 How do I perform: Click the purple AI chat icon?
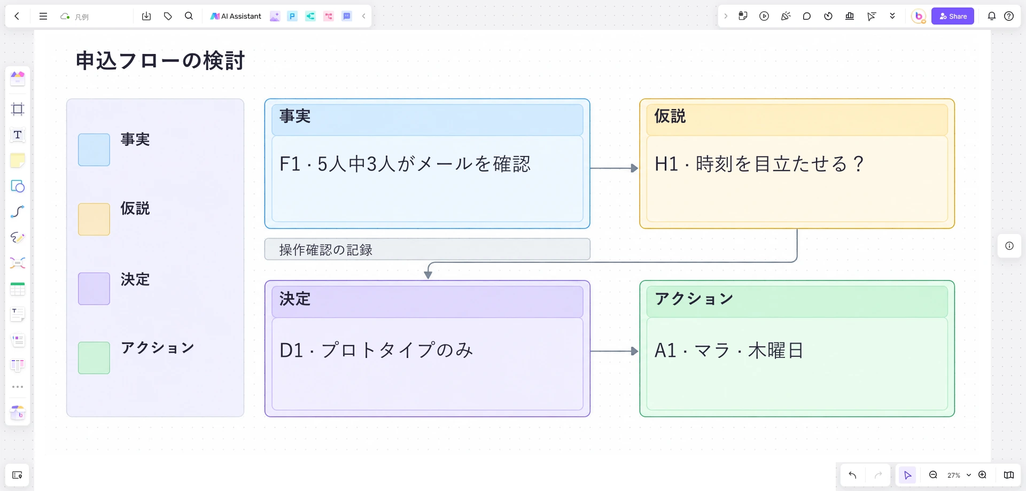(347, 16)
